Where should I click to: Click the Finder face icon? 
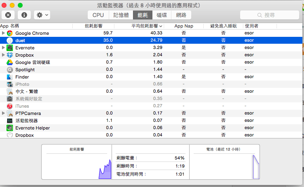point(10,77)
